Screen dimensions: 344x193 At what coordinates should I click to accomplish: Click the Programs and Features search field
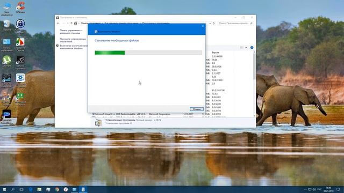(x=235, y=23)
